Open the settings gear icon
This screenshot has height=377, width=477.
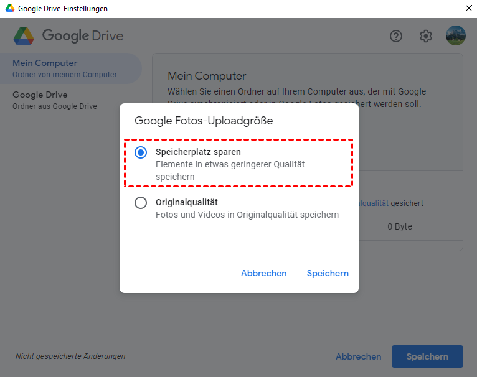click(x=426, y=36)
